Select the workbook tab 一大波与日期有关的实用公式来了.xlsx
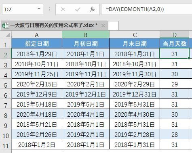The image size is (192, 153). point(54,25)
